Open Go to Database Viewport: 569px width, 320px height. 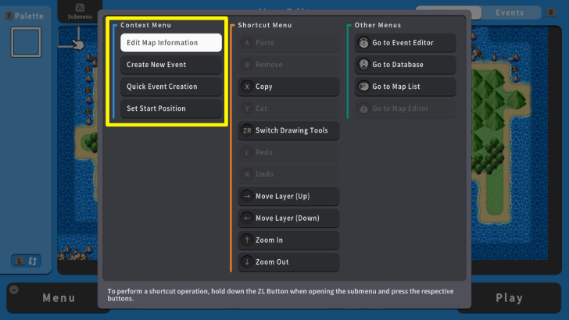tap(405, 65)
